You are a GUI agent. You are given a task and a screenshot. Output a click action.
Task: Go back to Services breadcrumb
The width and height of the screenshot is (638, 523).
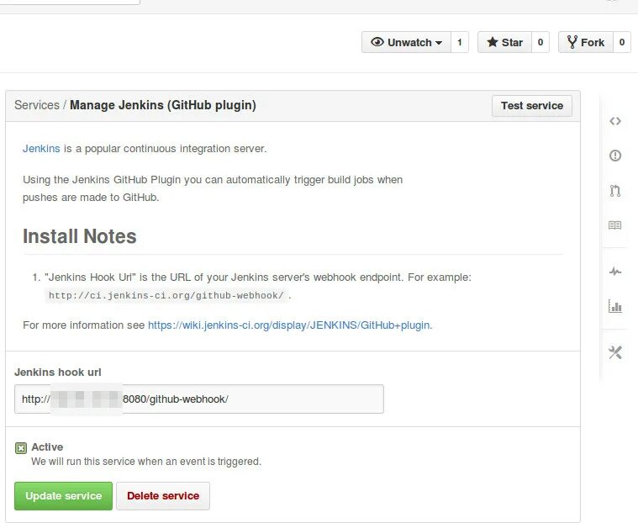coord(37,105)
